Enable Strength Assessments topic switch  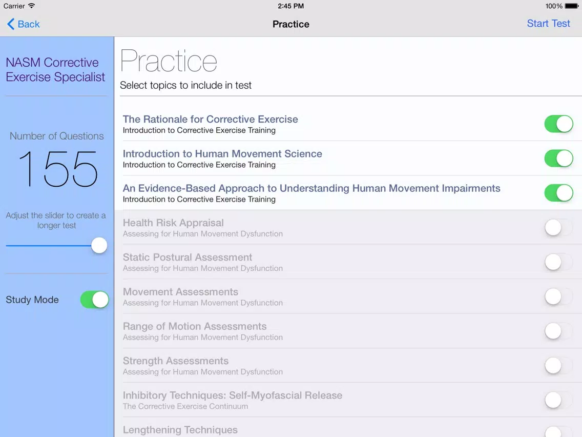point(558,366)
